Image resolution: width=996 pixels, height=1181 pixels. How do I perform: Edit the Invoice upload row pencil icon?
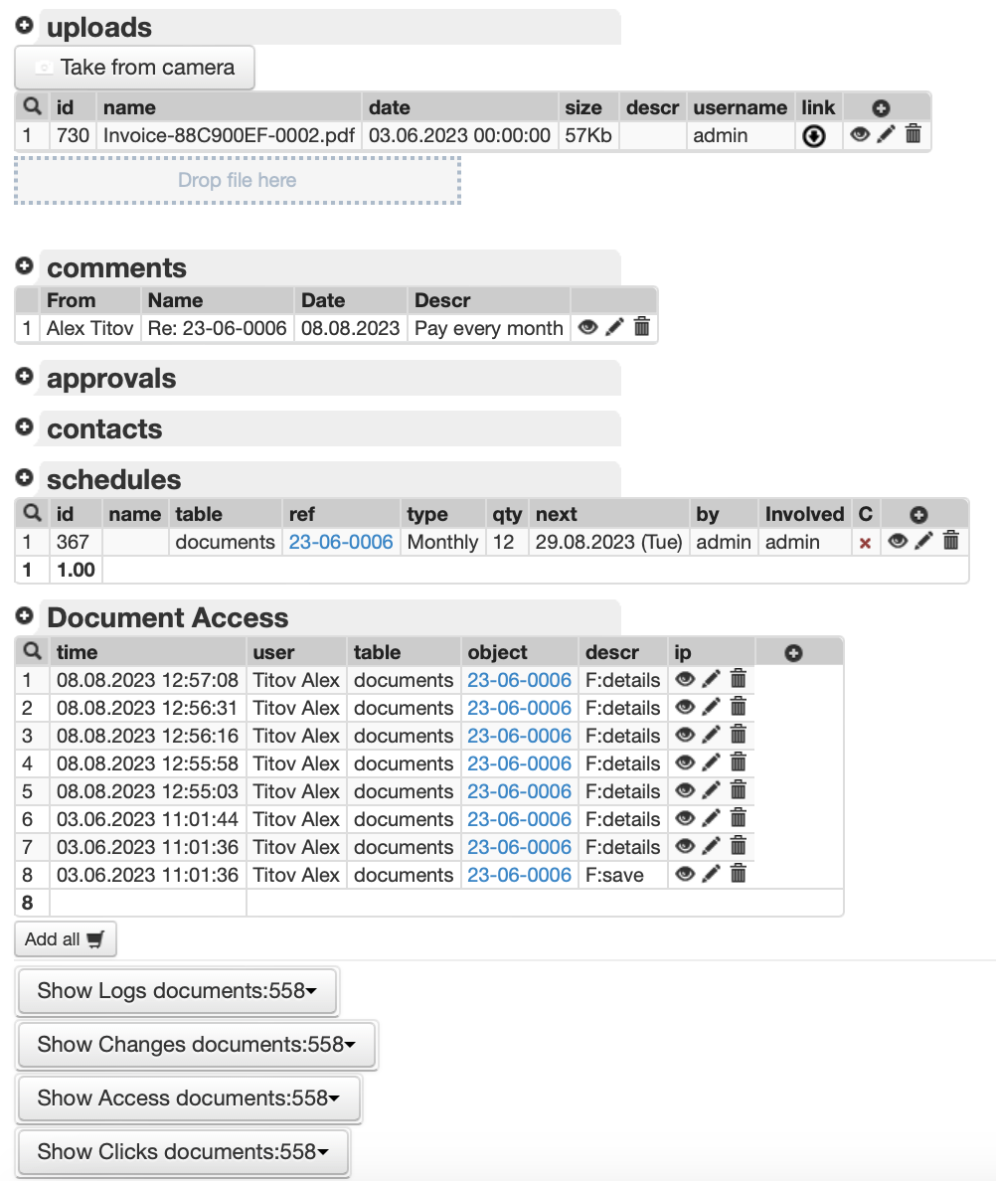pos(887,135)
